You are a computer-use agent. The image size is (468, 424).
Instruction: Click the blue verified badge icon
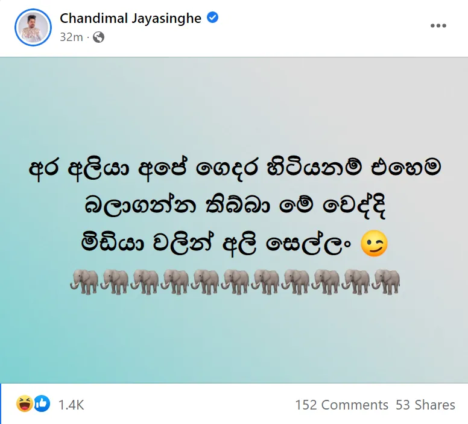212,17
